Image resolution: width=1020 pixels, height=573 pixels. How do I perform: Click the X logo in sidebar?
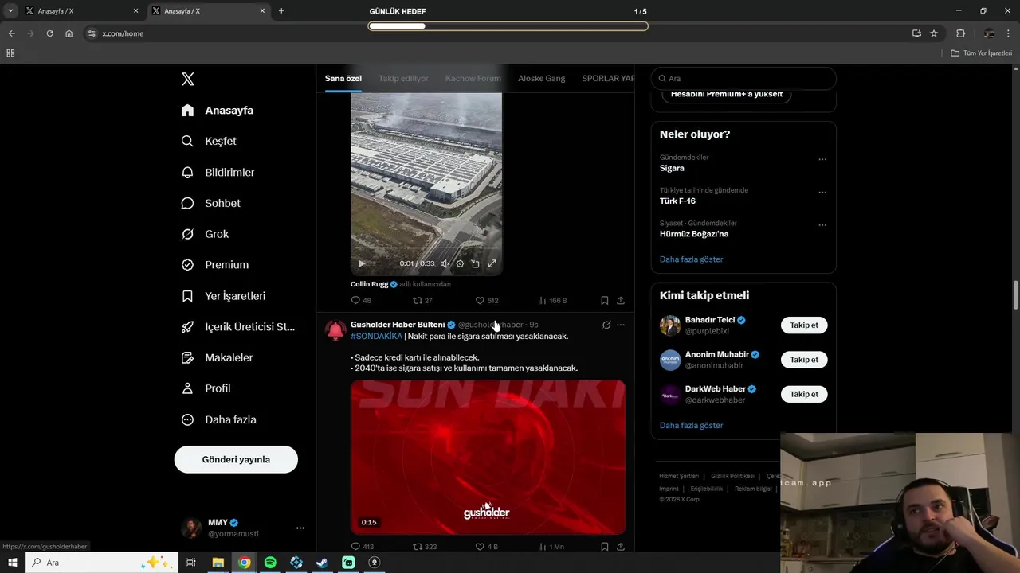tap(187, 79)
